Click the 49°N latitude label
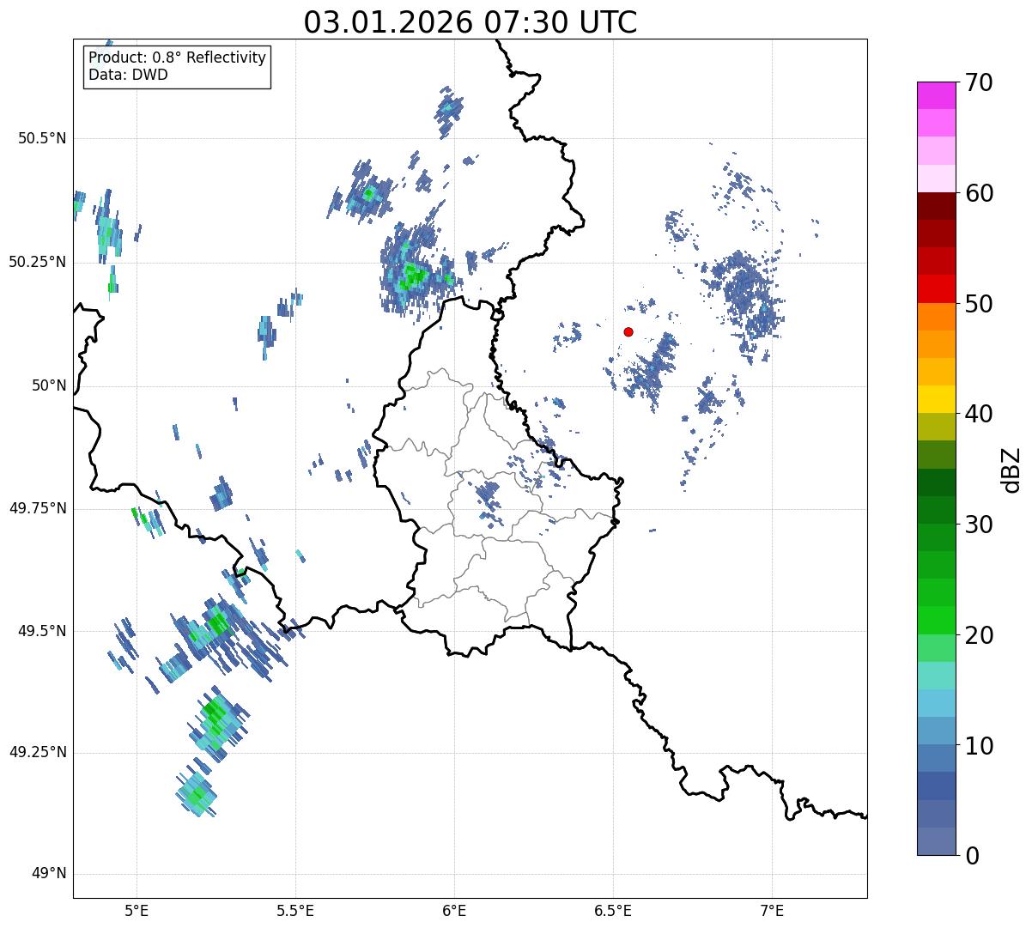This screenshot has height=928, width=1032. pyautogui.click(x=49, y=874)
